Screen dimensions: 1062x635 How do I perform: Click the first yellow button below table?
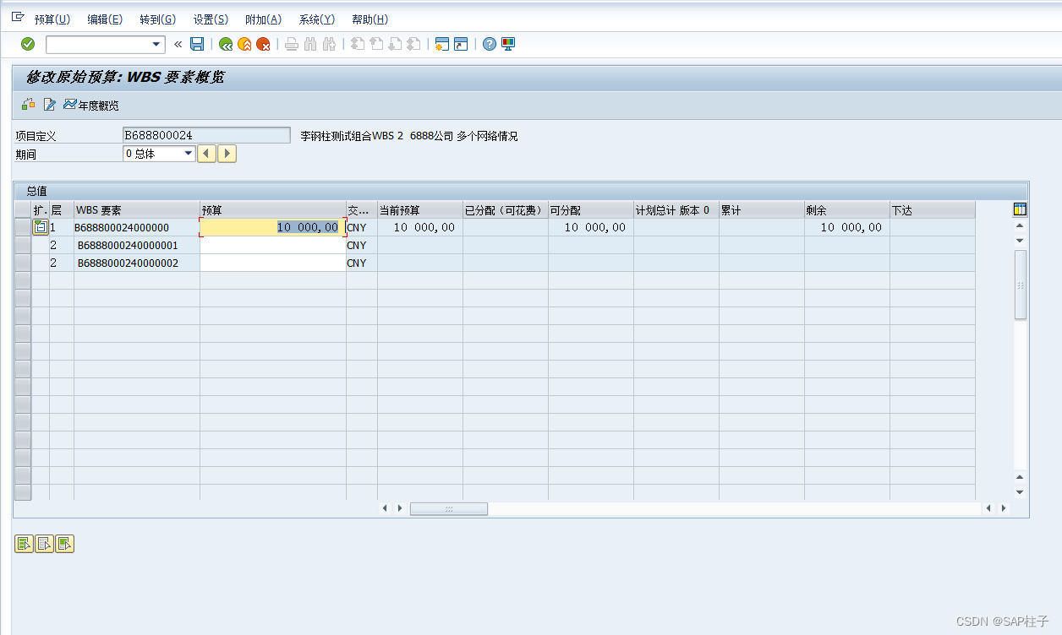24,544
